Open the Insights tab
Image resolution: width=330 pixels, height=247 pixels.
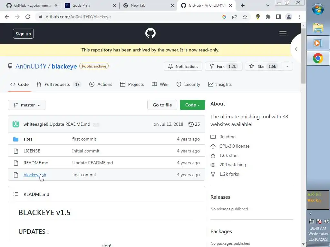(220, 84)
